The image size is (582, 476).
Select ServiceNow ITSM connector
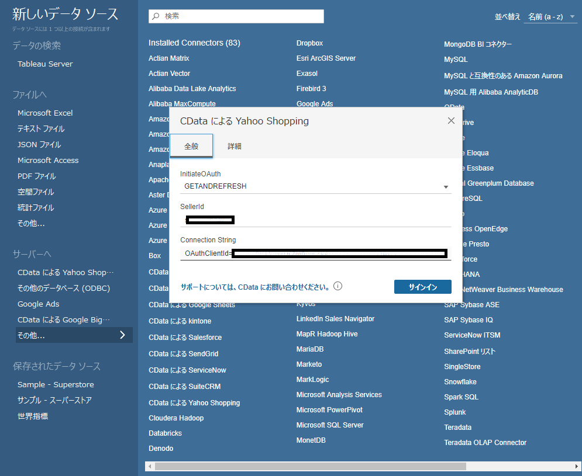[x=472, y=335]
